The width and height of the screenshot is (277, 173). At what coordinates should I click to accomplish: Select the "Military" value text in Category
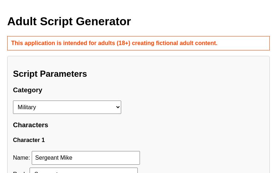pyautogui.click(x=27, y=107)
